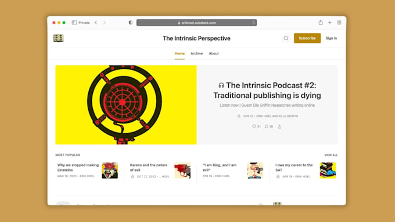Click 'Private' browsing label in toolbar
The width and height of the screenshot is (395, 222).
pos(84,23)
